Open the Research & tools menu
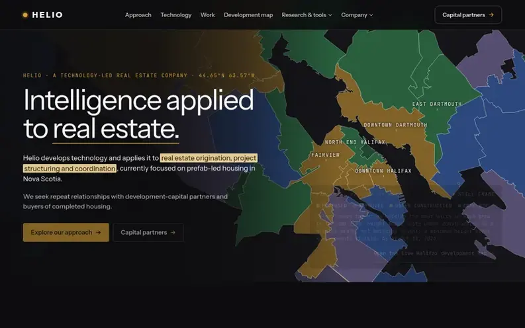 tap(307, 15)
